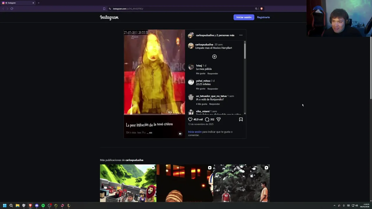Click the comment bubble icon

coord(207,119)
